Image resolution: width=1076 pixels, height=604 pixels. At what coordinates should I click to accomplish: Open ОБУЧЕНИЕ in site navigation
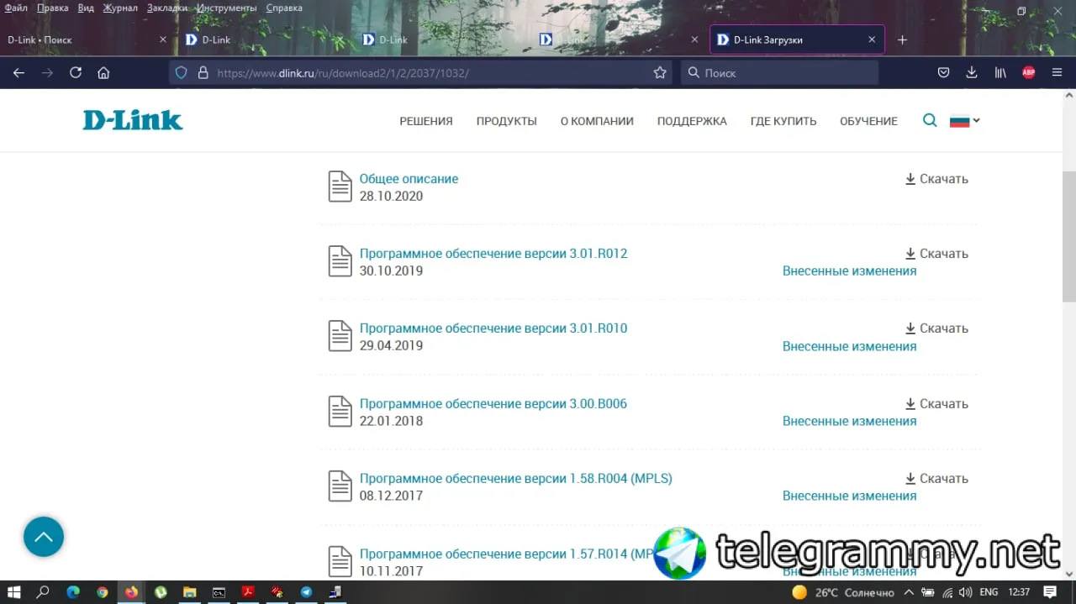click(868, 121)
